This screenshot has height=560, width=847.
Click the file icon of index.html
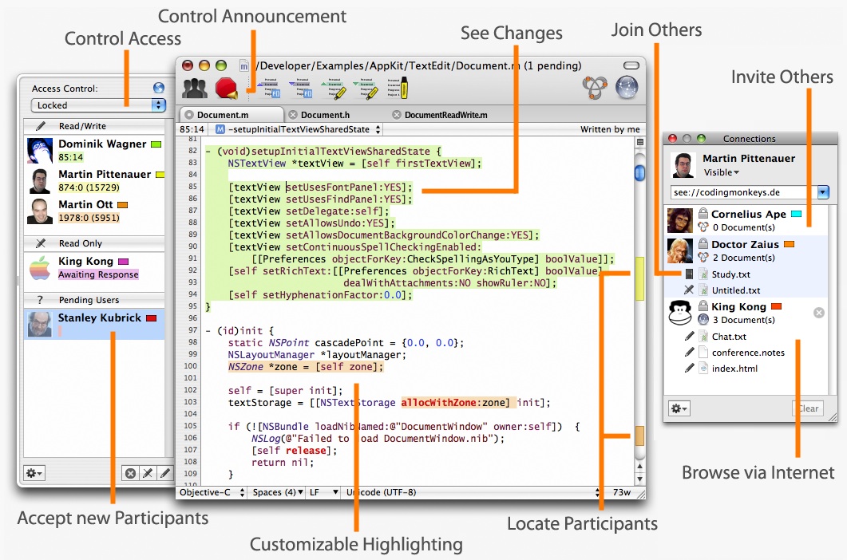coord(703,369)
